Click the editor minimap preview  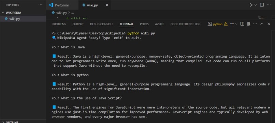tap(262, 17)
